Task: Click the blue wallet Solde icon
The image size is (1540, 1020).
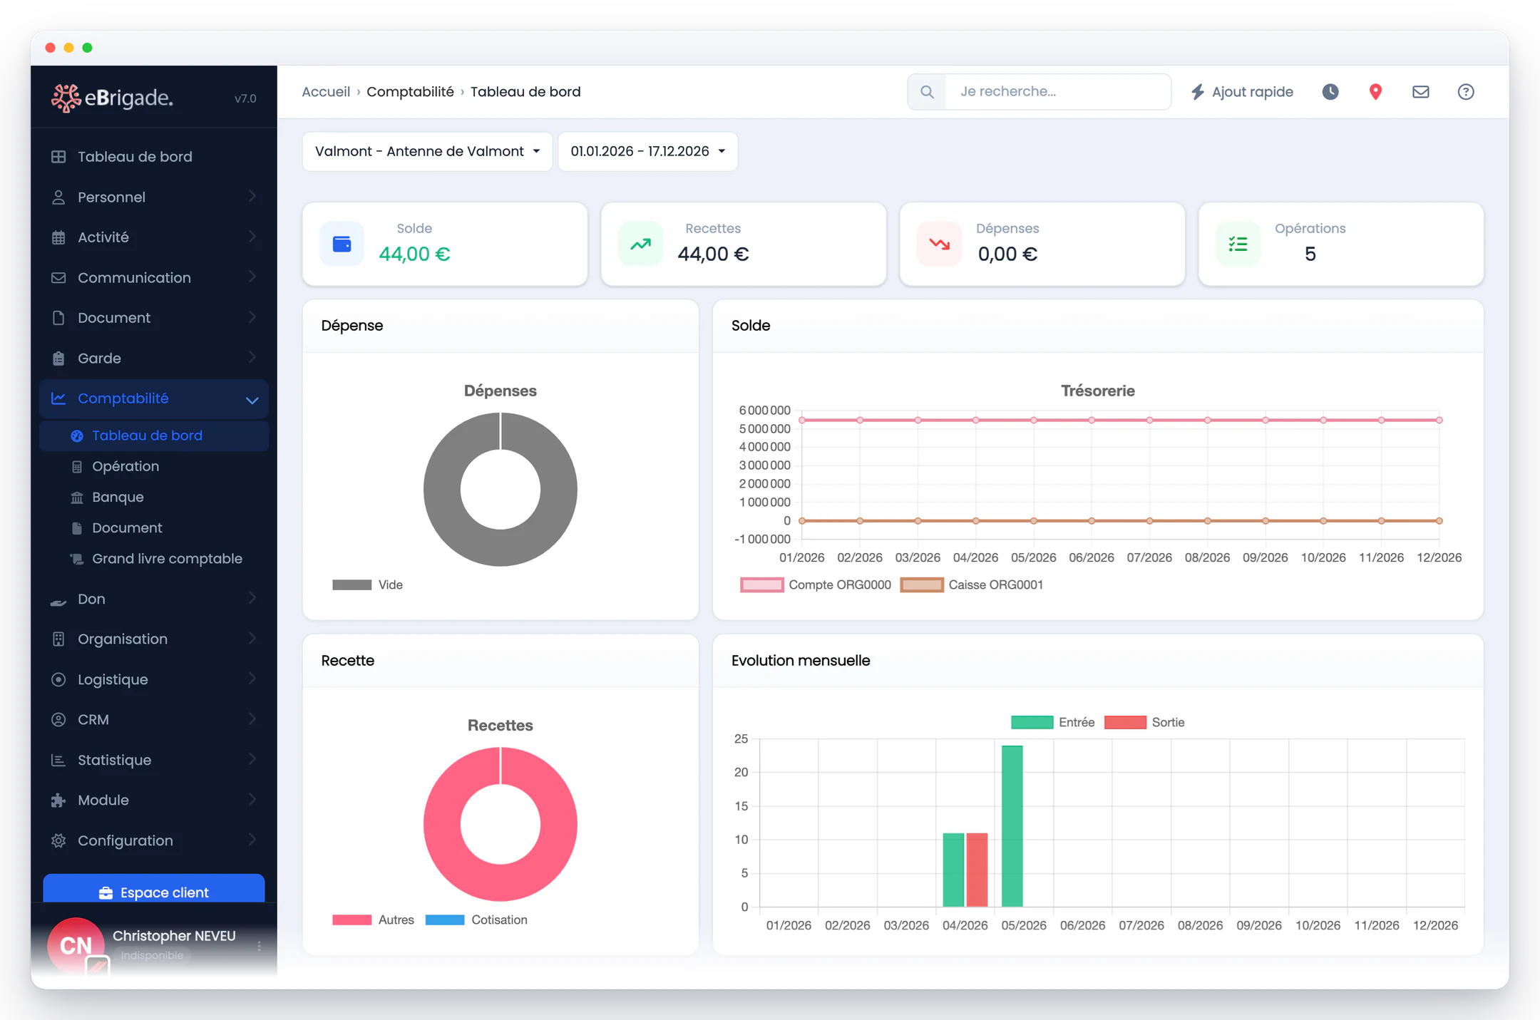Action: pos(342,244)
